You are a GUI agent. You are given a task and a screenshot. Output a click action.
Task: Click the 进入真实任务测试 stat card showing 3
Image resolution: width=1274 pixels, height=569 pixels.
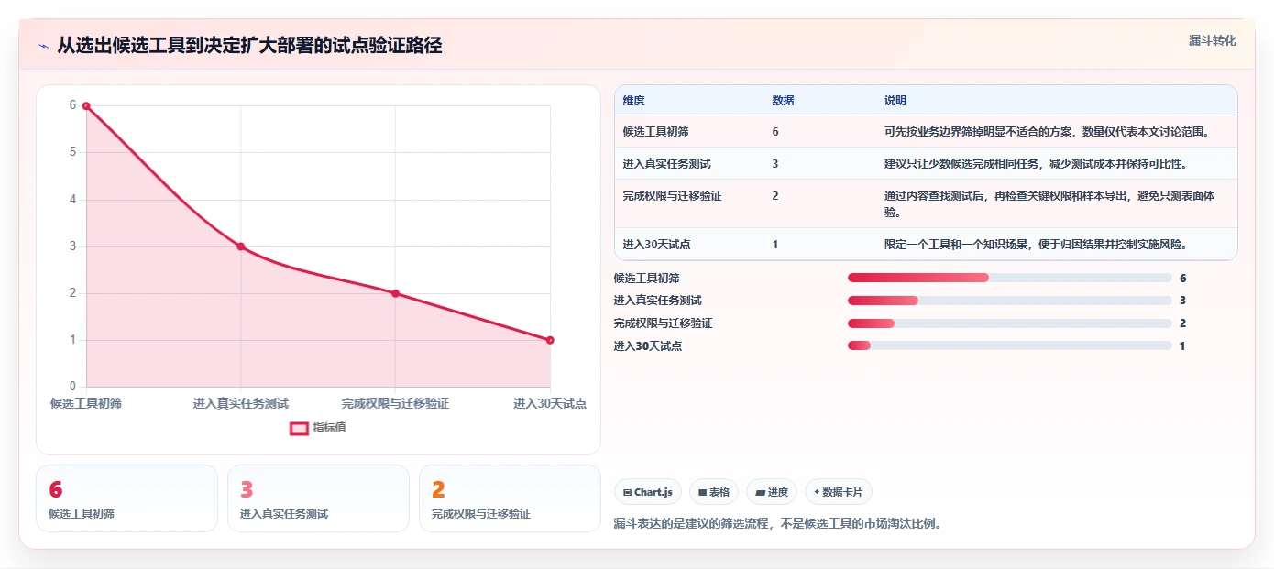point(318,498)
